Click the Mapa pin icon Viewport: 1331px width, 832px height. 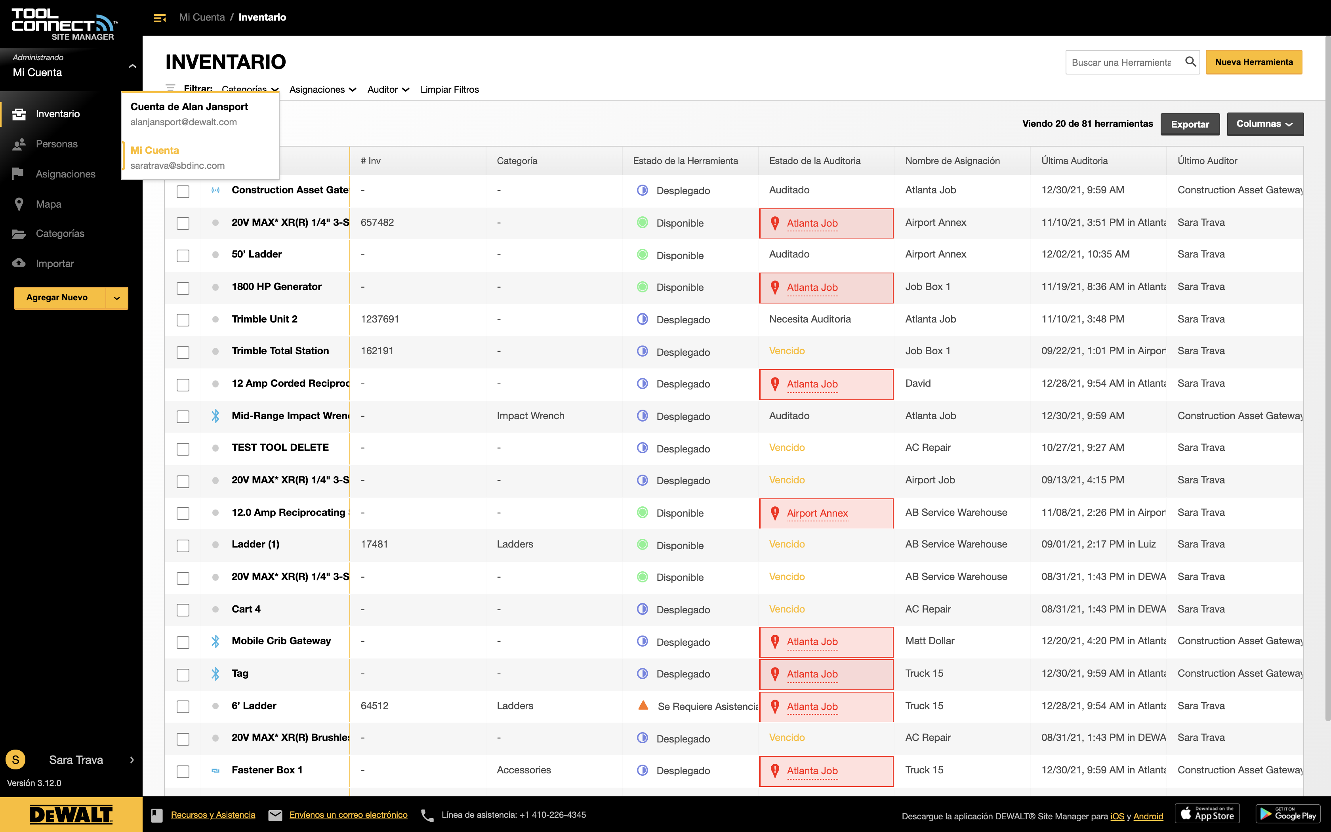click(x=19, y=204)
